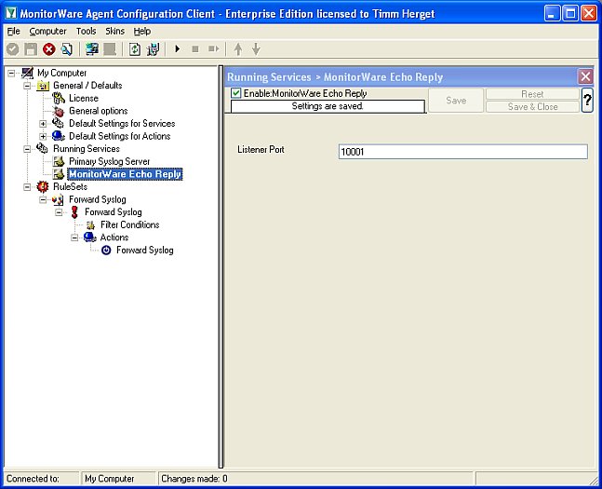This screenshot has height=489, width=602.
Task: Select MonitorWare Echo Reply tree item
Action: 125,174
